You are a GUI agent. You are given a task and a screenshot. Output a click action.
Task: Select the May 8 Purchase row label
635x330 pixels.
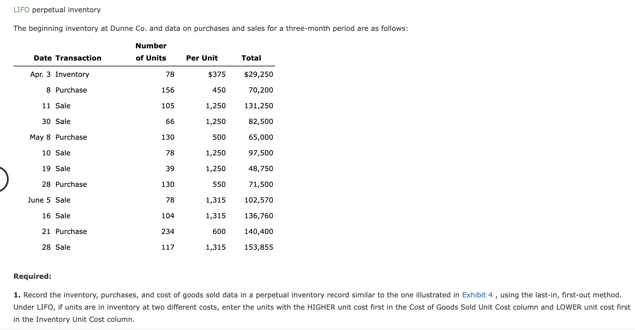tap(58, 137)
